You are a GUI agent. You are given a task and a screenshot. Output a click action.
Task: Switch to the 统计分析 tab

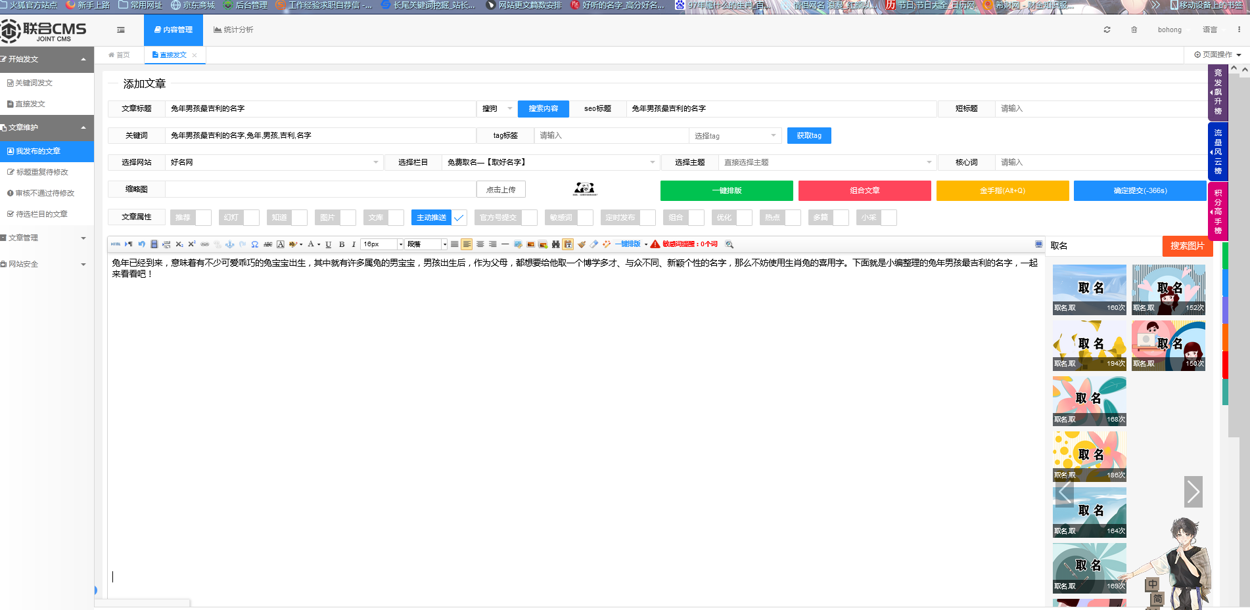click(x=233, y=30)
